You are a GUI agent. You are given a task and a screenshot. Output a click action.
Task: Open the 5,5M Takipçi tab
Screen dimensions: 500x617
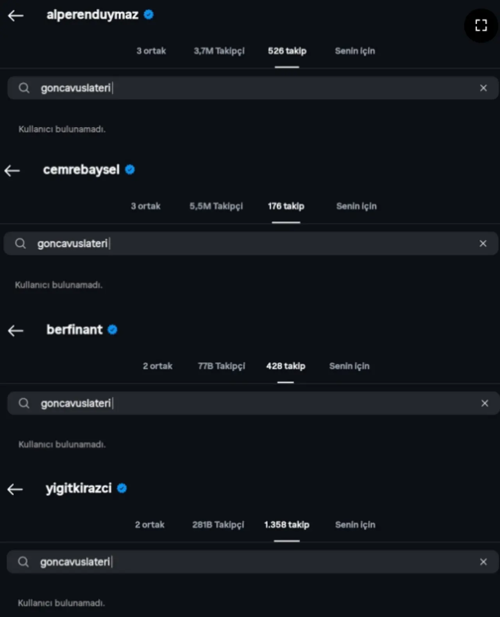click(216, 206)
